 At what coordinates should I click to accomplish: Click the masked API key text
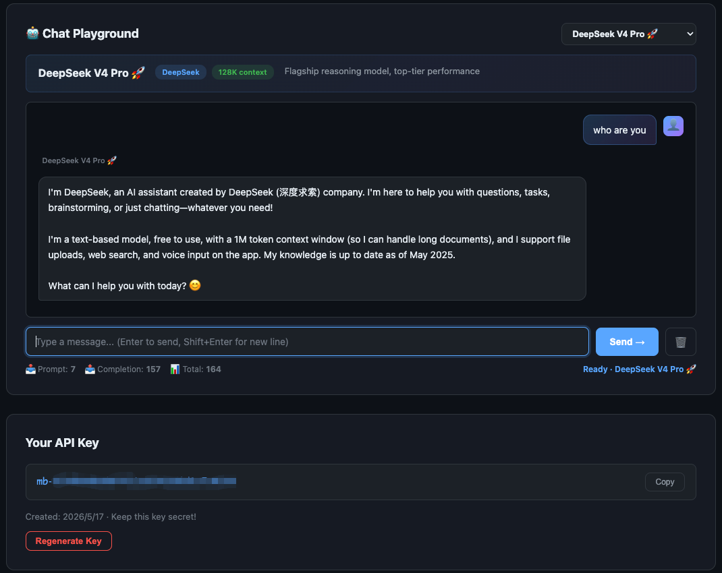click(x=136, y=481)
